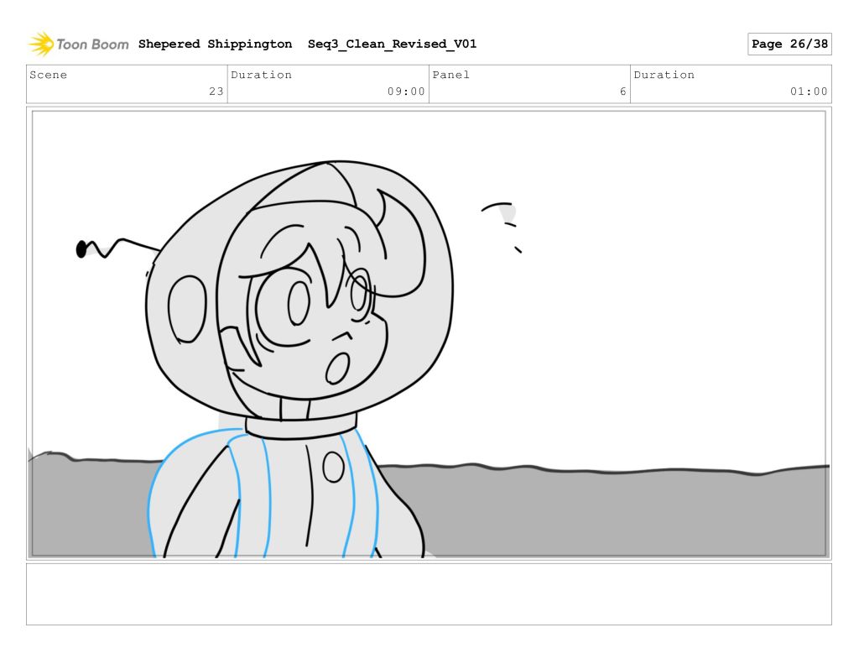Select the Panel label in the header
Viewport: 859px width, 664px height.
[451, 75]
